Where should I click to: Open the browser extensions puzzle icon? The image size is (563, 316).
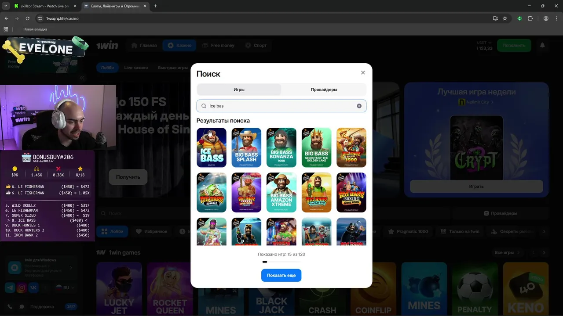530,18
